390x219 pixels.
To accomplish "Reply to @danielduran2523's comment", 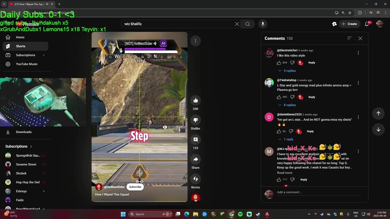I will coord(310,131).
